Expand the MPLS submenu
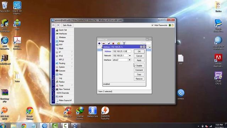Image resolution: width=227 pixels, height=128 pixels. tap(65, 59)
